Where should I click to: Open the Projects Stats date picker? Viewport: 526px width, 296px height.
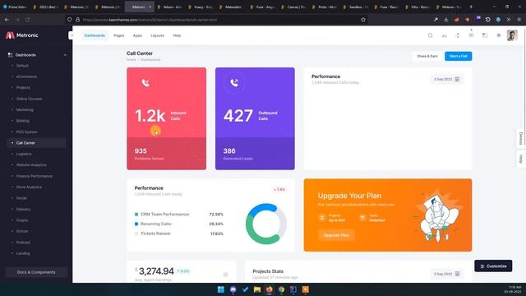point(447,274)
